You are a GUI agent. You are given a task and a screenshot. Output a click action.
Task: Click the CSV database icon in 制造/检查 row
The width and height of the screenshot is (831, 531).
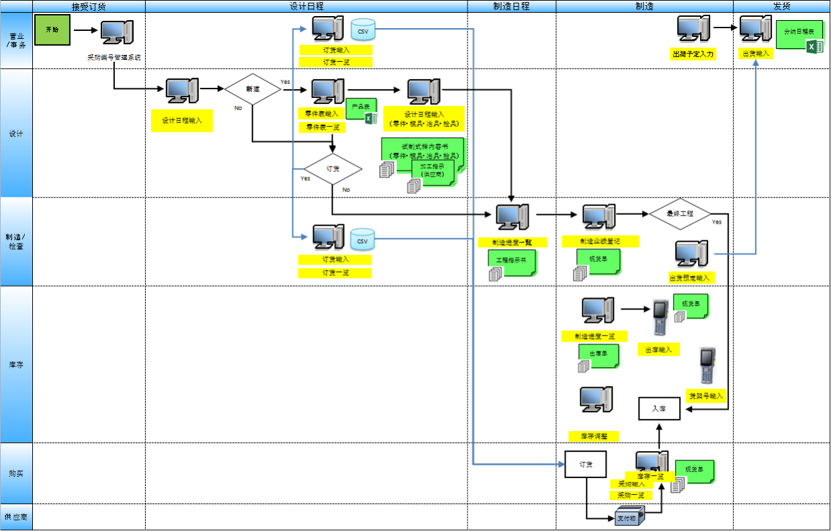363,240
